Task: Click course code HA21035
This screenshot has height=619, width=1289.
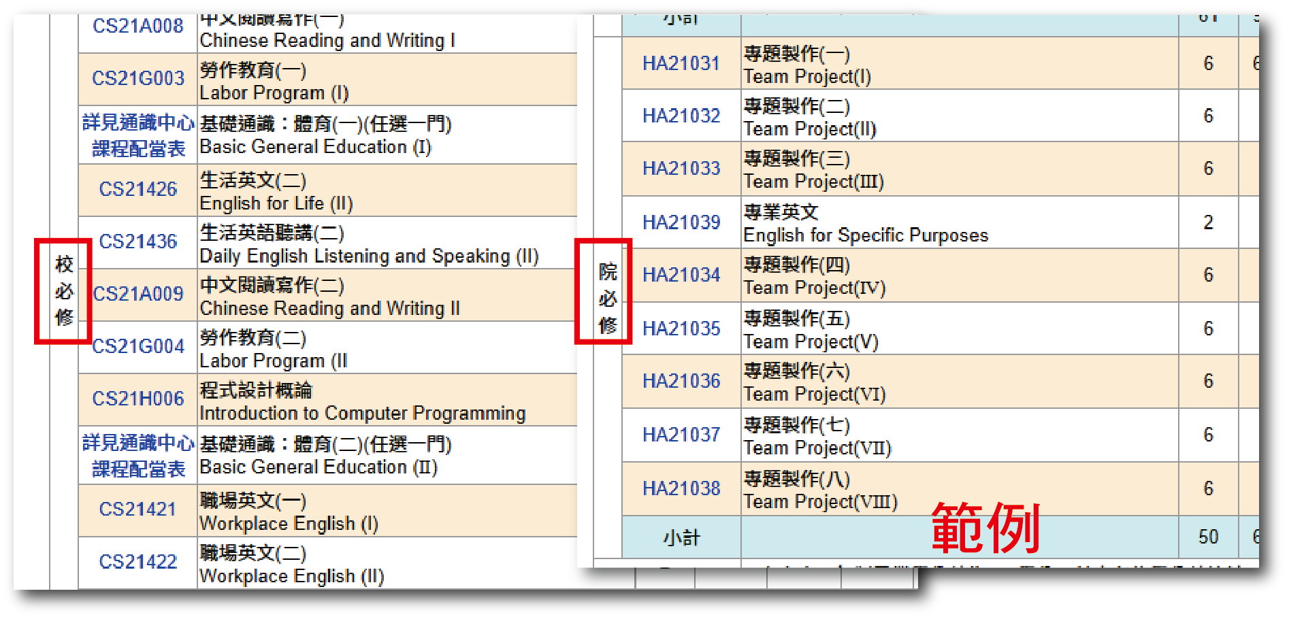Action: 681,329
